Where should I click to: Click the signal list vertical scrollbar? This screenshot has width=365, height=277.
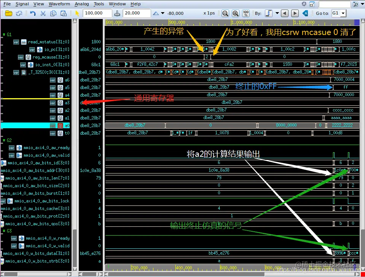(75, 145)
